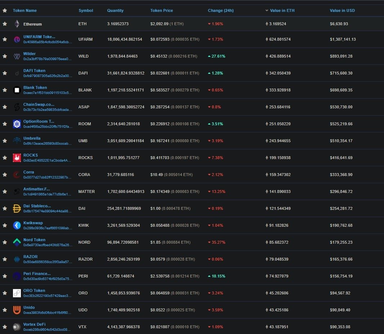Viewport: 384px width, 334px height.
Task: Click the Vortex DeFi logo icon
Action: pyautogui.click(x=17, y=327)
